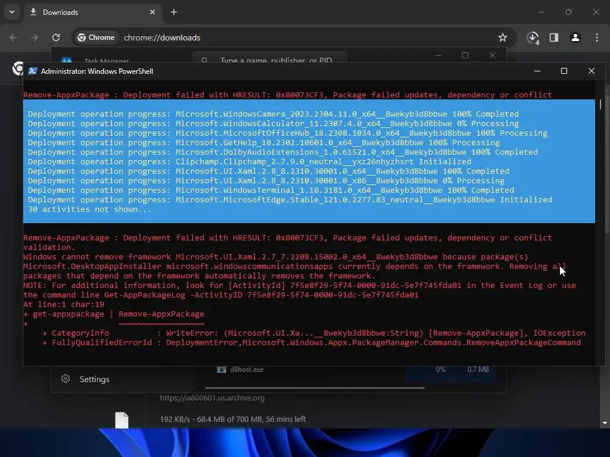Viewport: 610px width, 457px height.
Task: Open the Chrome downloads bubble icon
Action: pos(533,37)
